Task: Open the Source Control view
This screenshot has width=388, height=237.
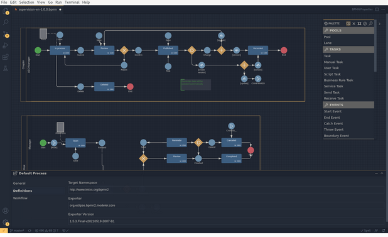Action: click(6, 34)
